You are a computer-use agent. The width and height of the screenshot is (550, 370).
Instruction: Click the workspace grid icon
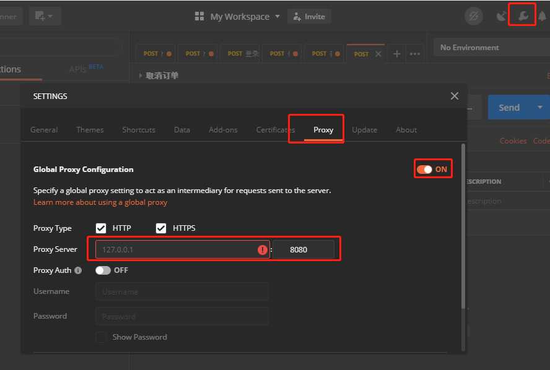tap(199, 16)
